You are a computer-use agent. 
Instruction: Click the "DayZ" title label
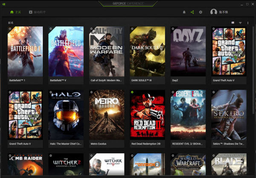click(175, 80)
